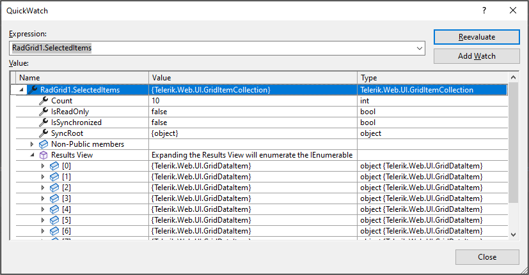Click the wrench icon beside RadGrid1.SelectedItems
The image size is (529, 275).
(33, 90)
